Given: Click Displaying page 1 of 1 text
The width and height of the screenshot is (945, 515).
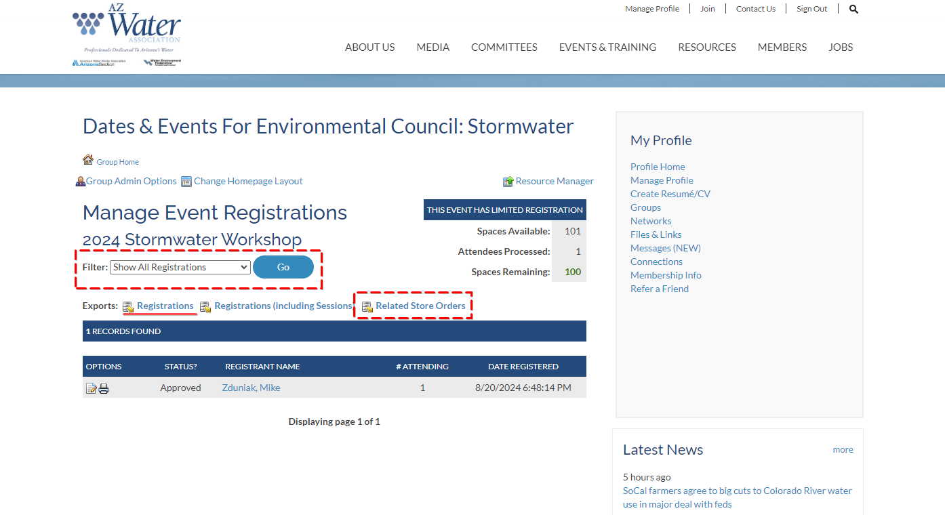Looking at the screenshot, I should (334, 421).
